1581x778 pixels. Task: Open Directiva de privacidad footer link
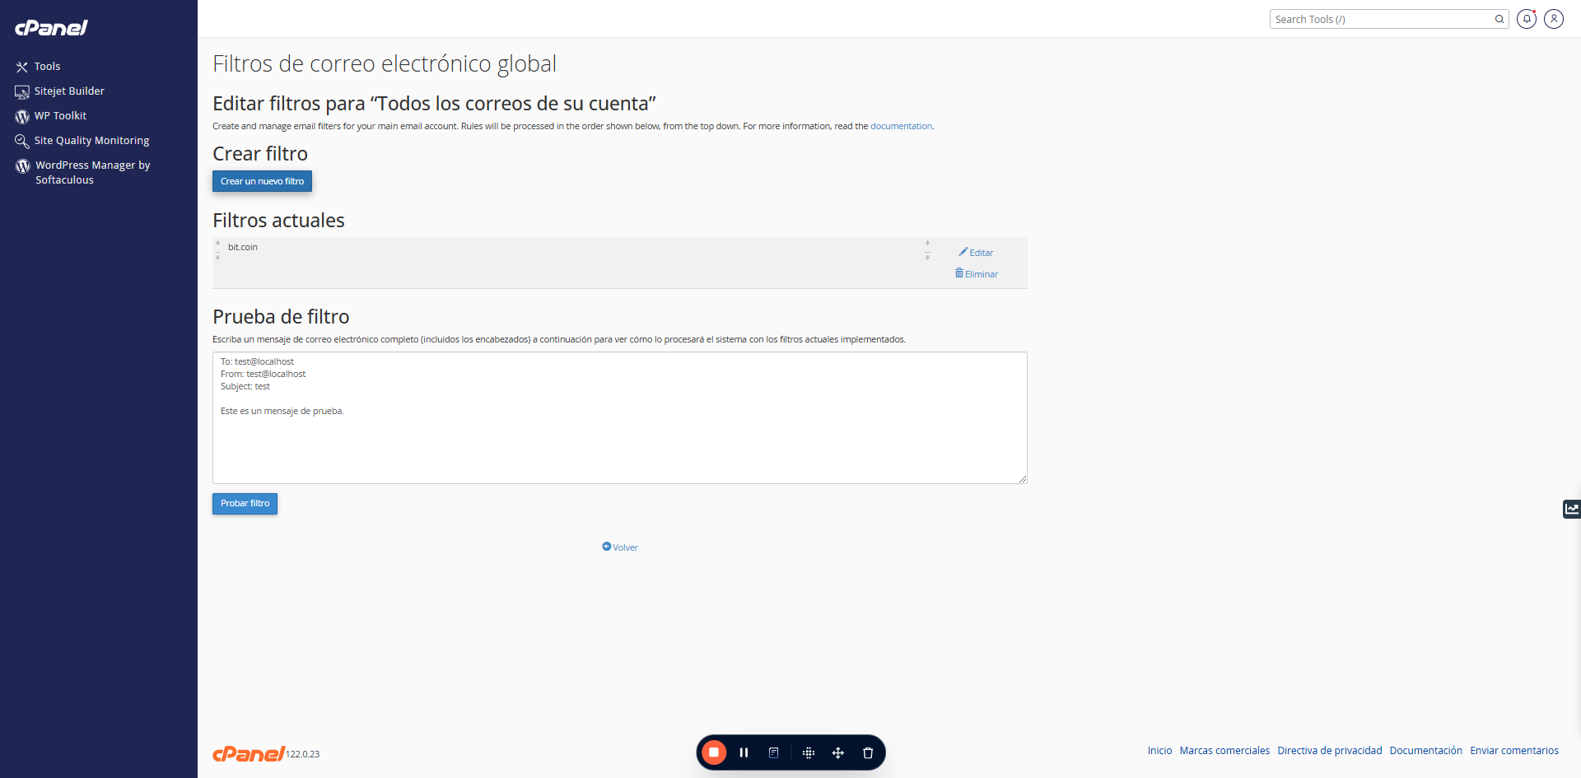[1330, 751]
